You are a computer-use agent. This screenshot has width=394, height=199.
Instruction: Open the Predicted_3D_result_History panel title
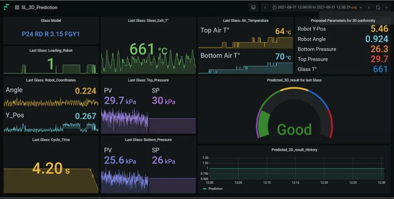pyautogui.click(x=294, y=150)
